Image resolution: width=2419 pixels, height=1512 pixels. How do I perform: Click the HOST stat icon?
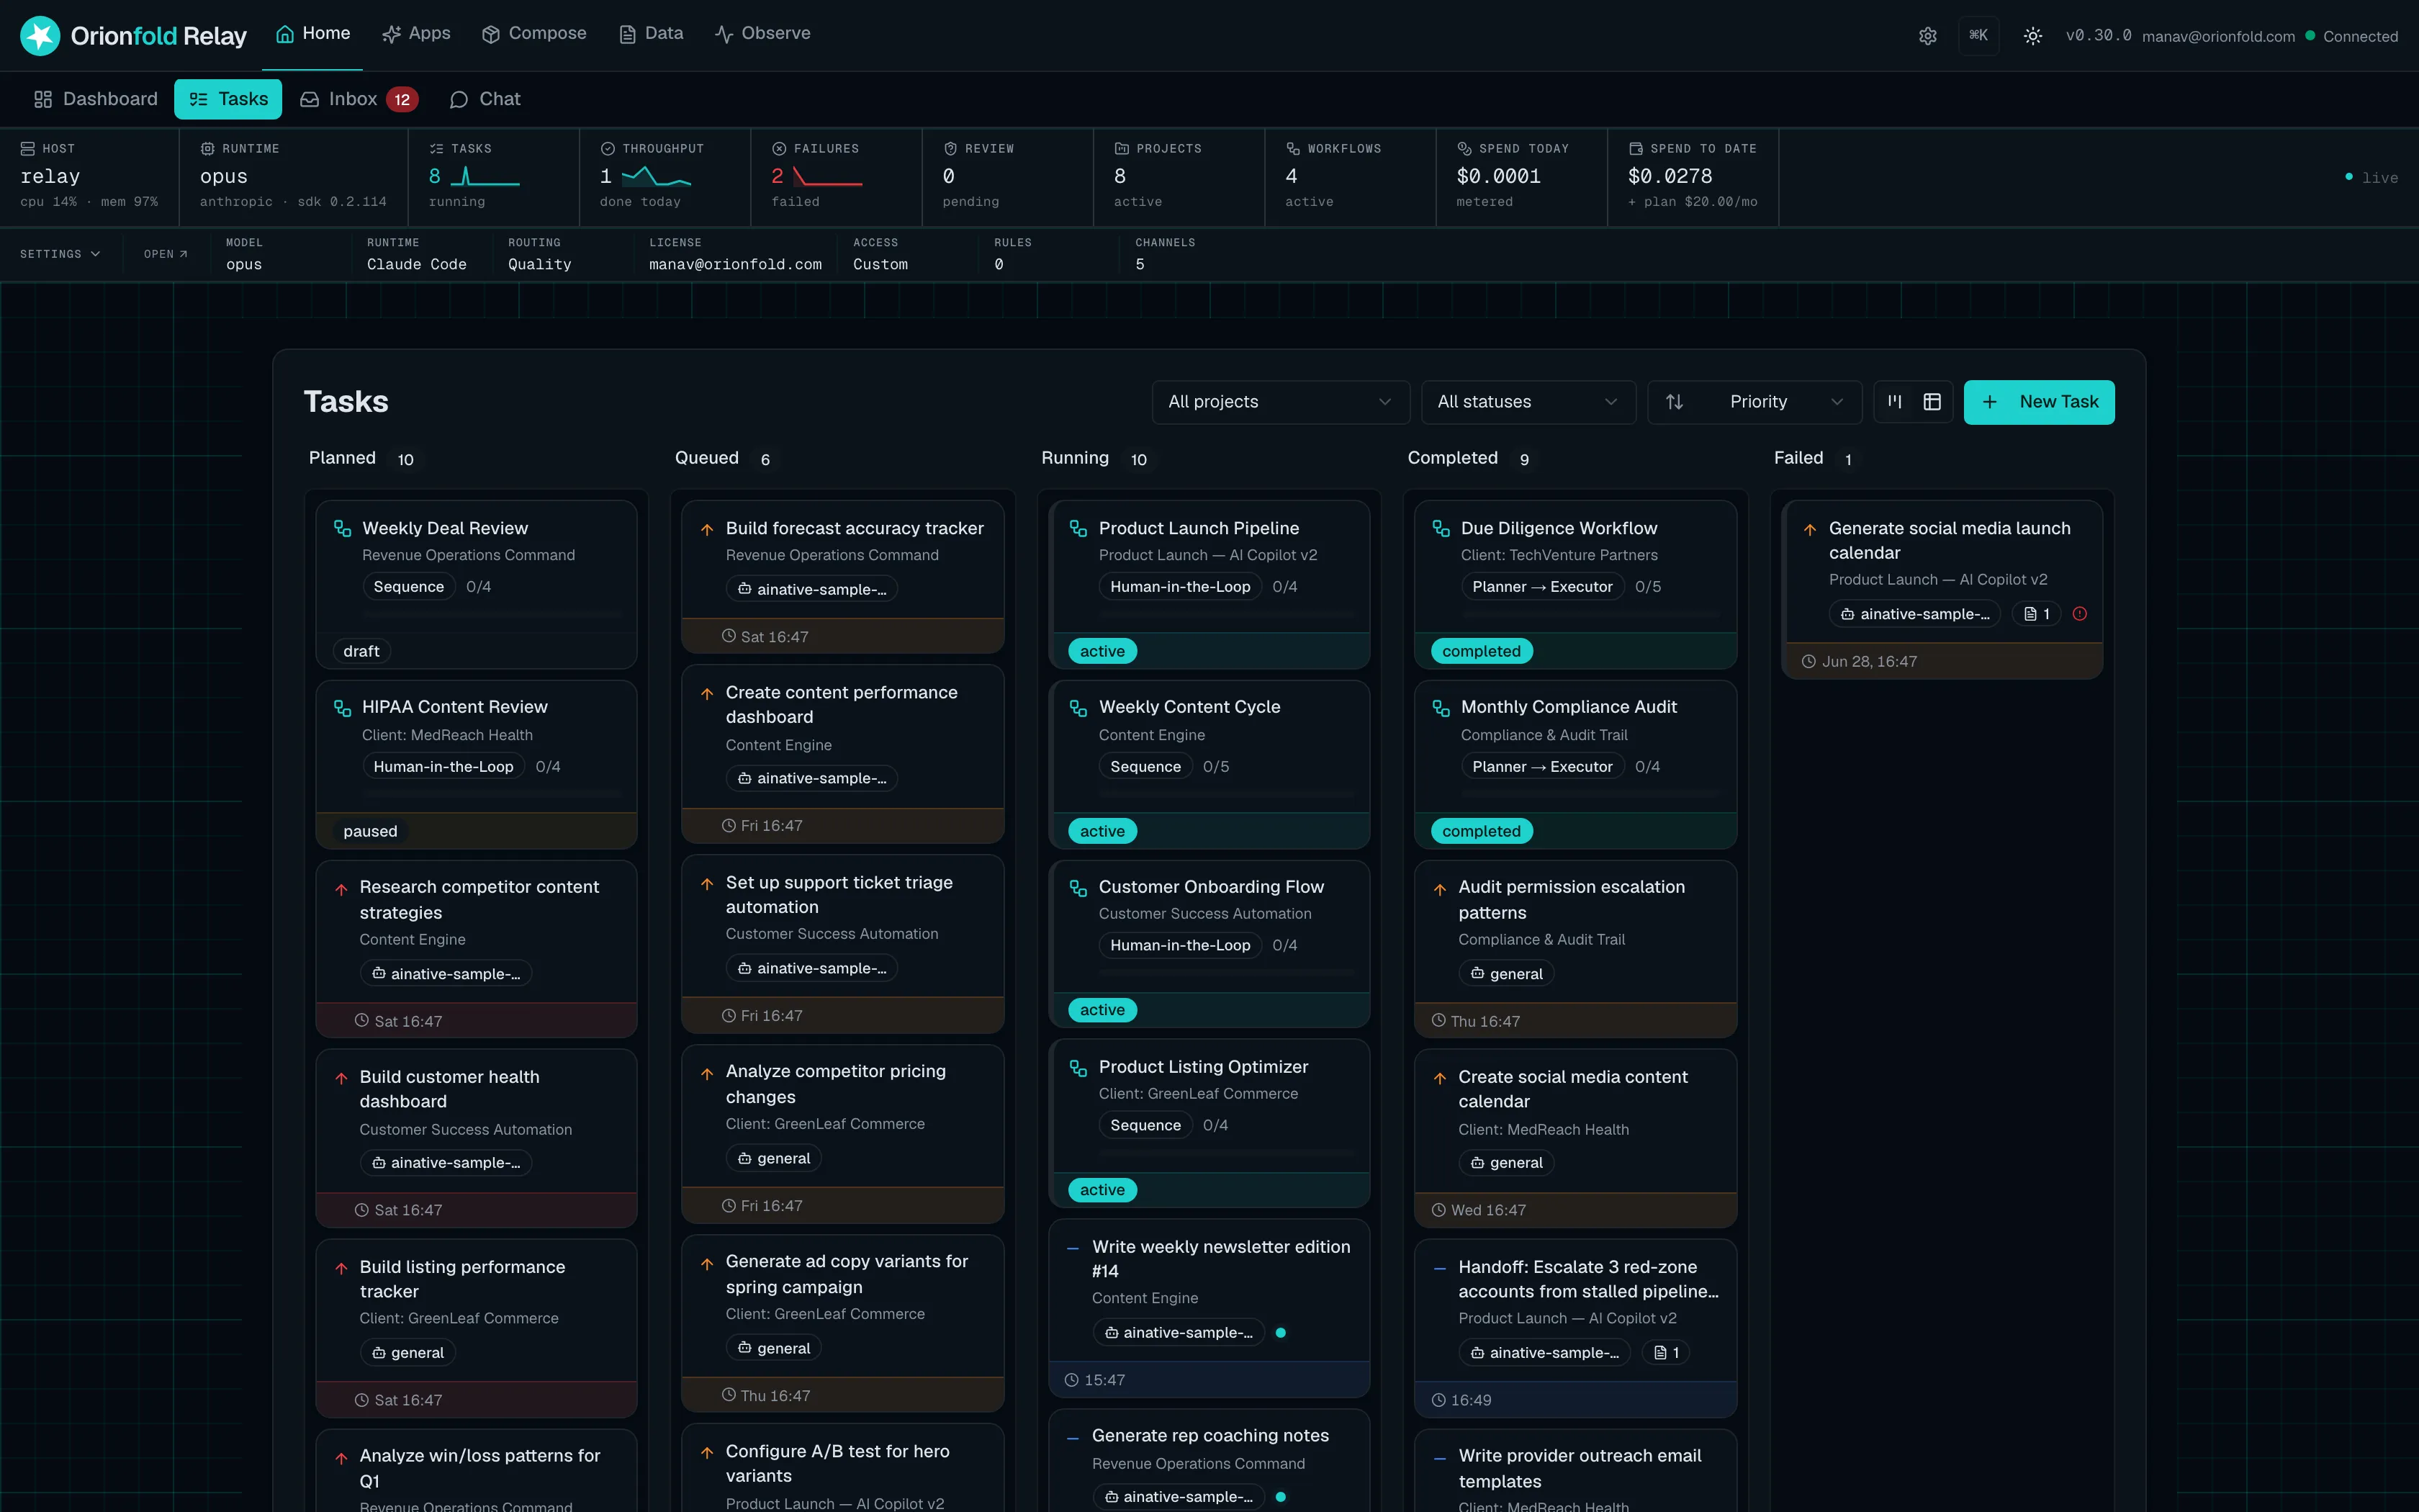coord(28,148)
